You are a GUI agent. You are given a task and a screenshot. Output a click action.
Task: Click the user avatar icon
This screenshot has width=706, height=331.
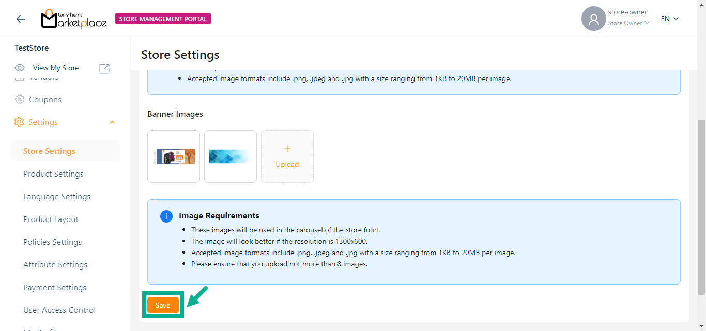593,19
